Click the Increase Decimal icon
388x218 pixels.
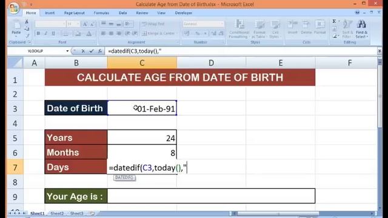pyautogui.click(x=213, y=33)
